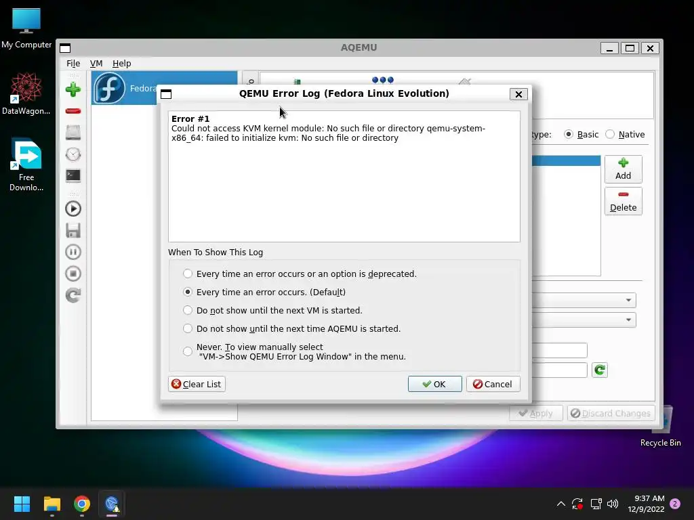Click the green plus Add VM icon
Viewport: 694px width, 520px height.
73,89
